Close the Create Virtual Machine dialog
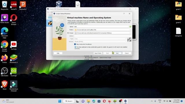This screenshot has height=104, width=185. pyautogui.click(x=129, y=14)
